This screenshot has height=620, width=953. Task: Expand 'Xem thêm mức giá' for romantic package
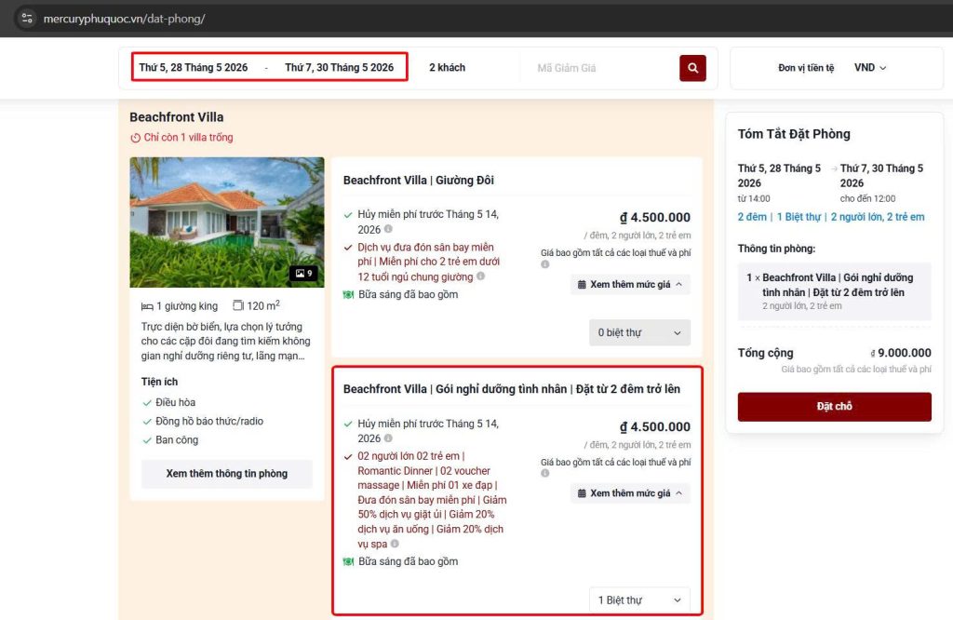pyautogui.click(x=630, y=493)
